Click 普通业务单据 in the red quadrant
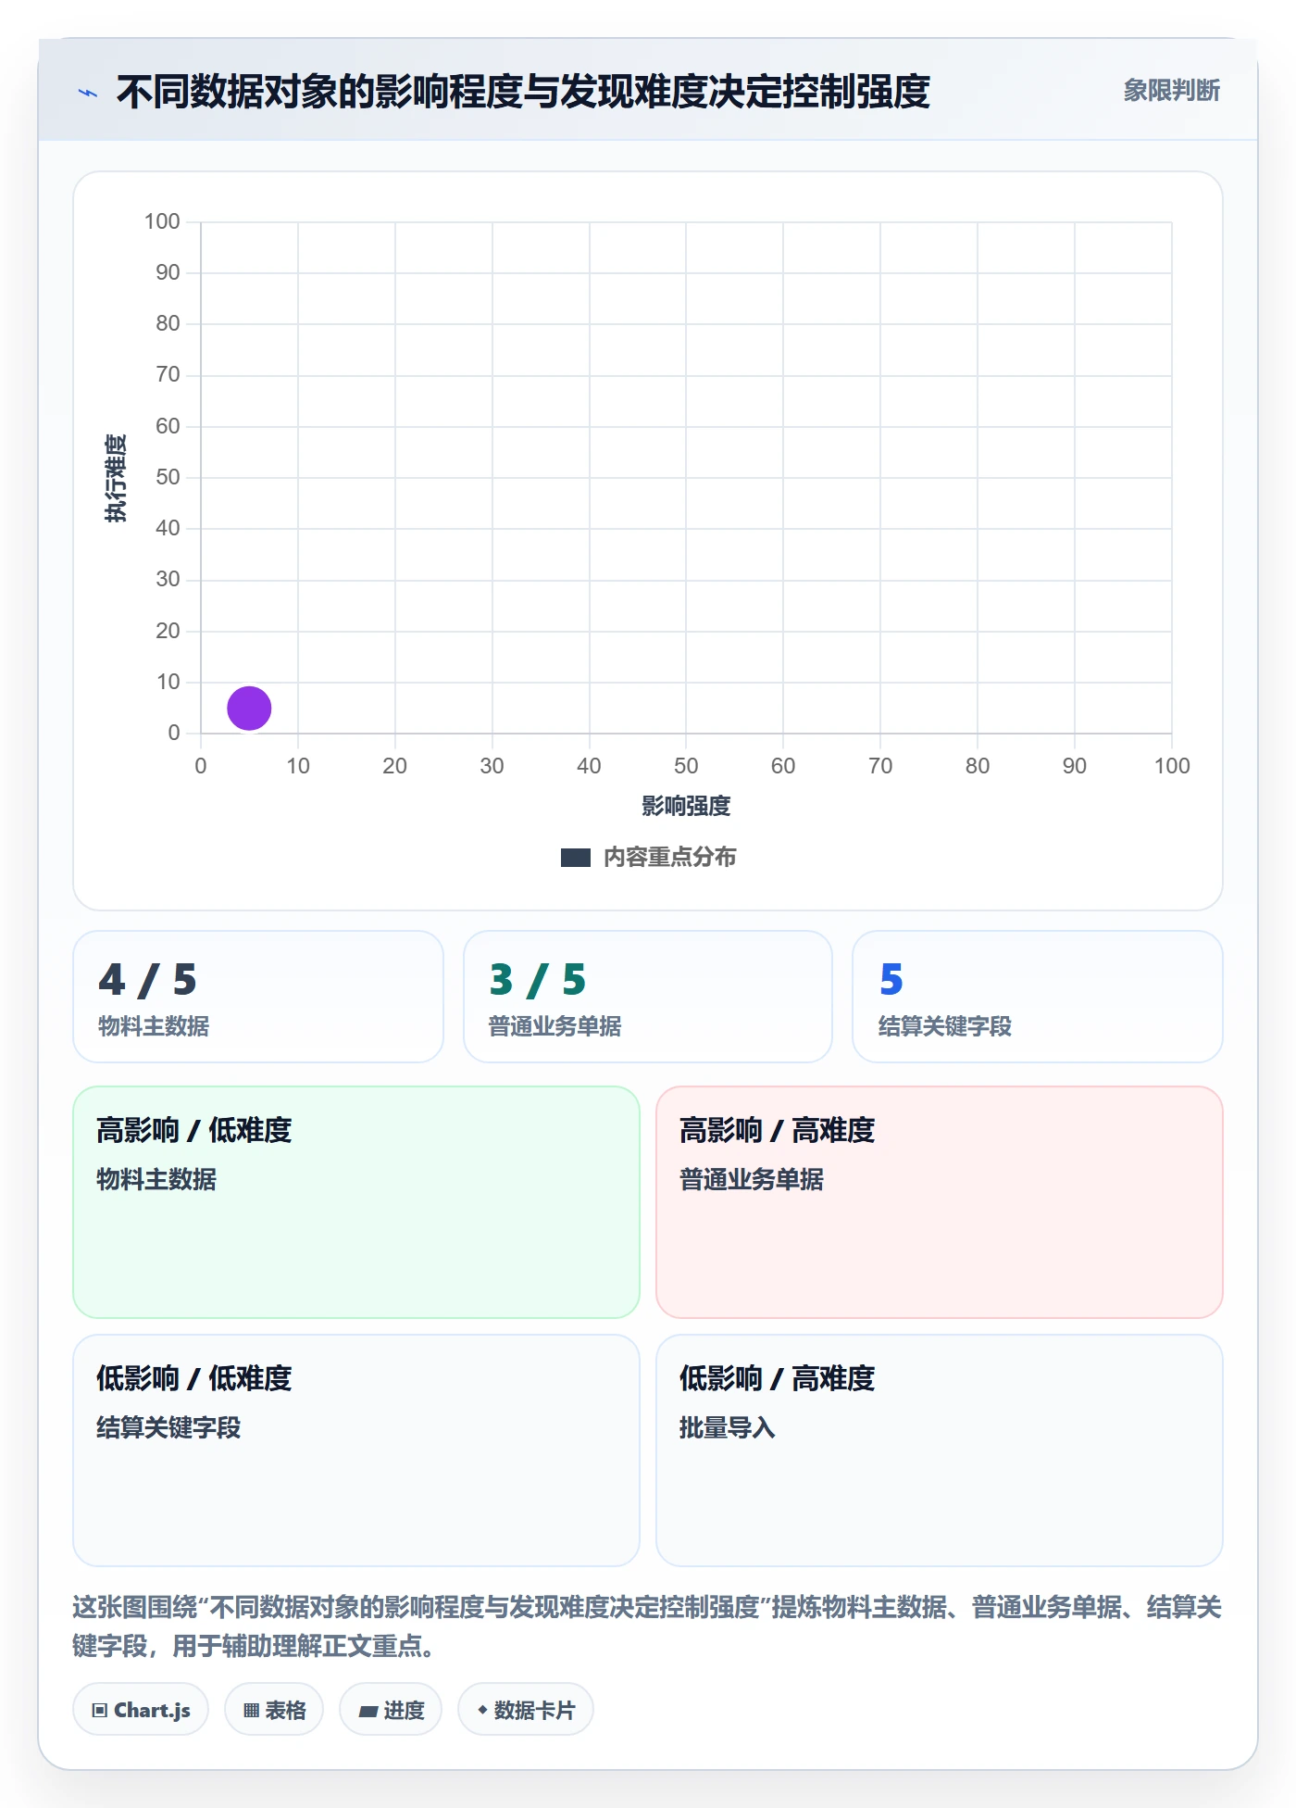1296x1808 pixels. pos(751,1179)
